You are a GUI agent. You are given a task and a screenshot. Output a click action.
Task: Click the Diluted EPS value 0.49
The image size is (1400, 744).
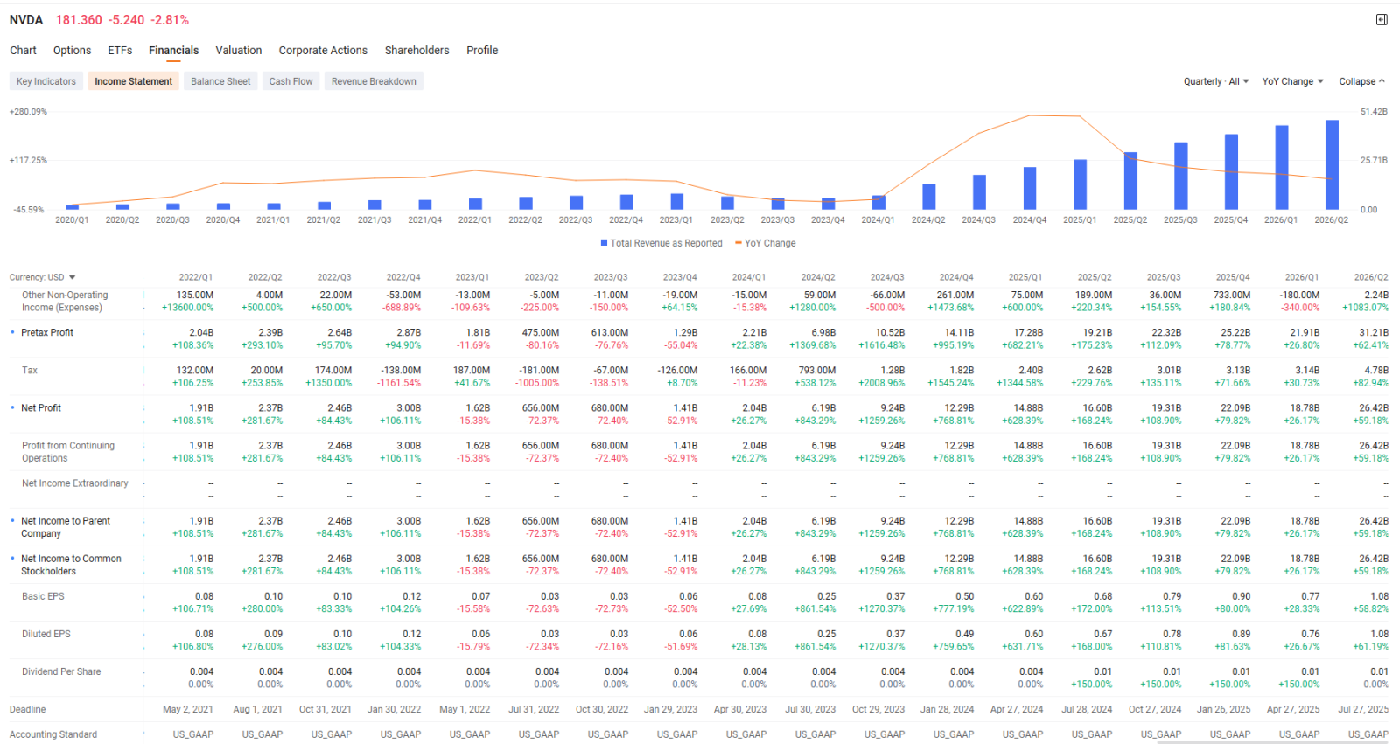[965, 634]
